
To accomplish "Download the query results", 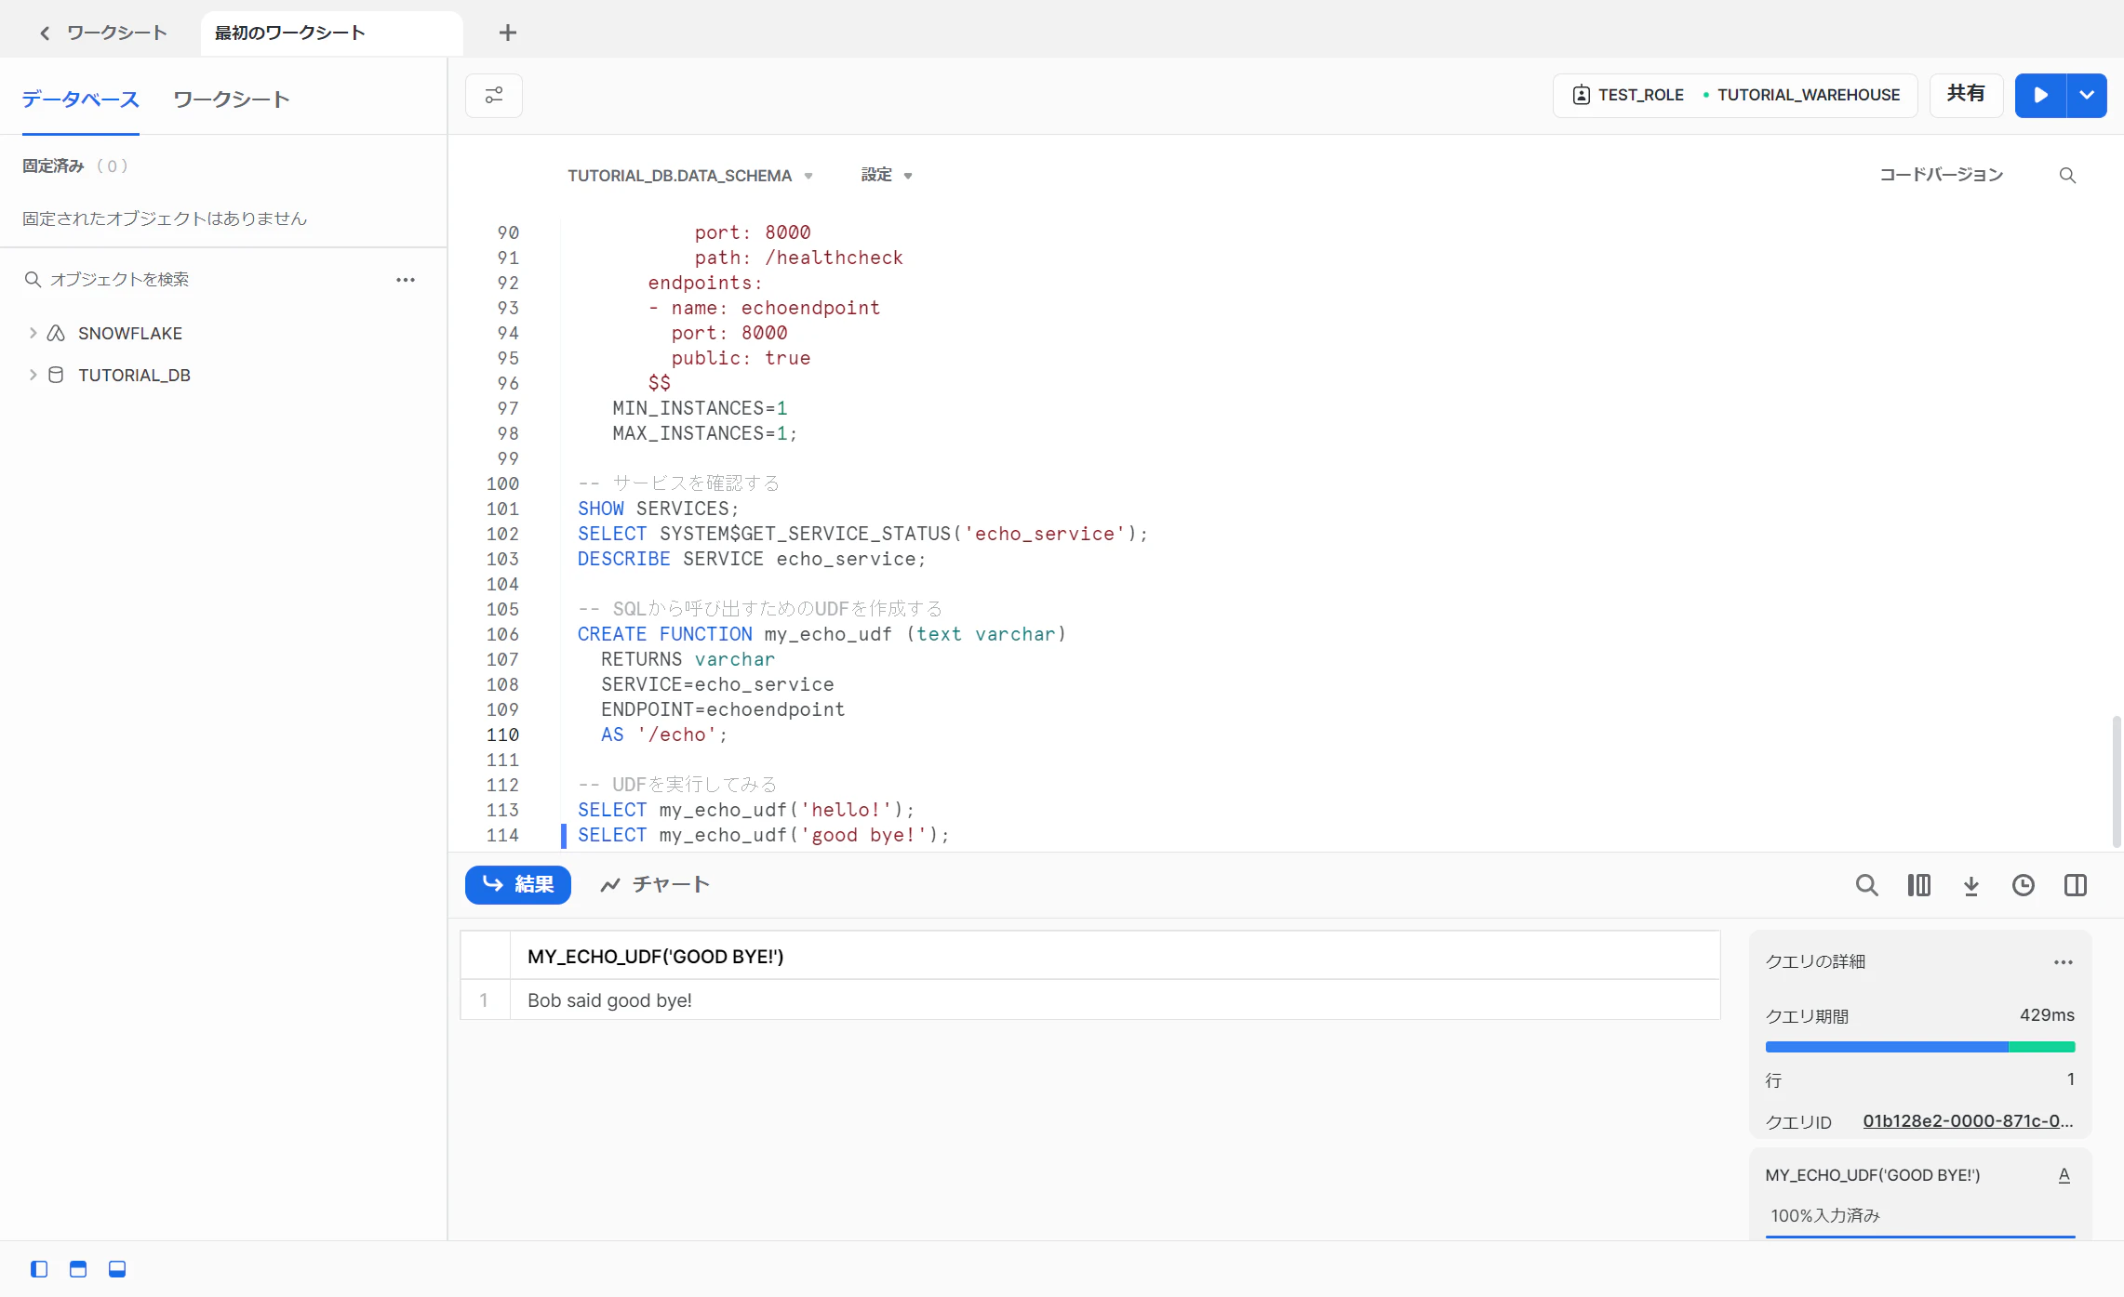I will click(x=1970, y=885).
